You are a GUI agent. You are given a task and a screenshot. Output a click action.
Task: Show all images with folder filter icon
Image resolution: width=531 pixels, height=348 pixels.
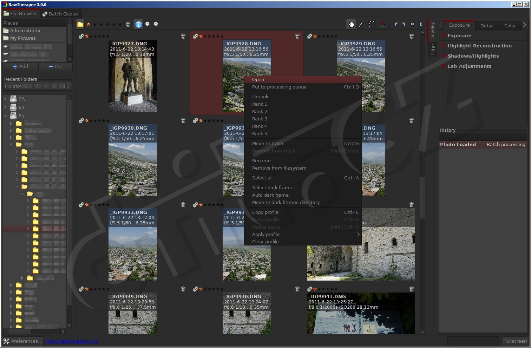pyautogui.click(x=80, y=24)
